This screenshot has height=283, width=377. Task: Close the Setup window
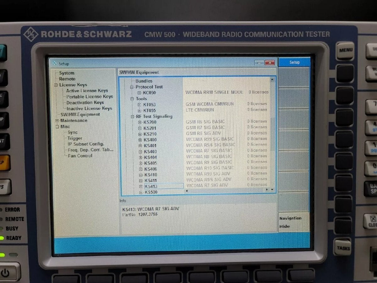(270, 63)
